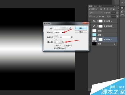Screen dimensions: 125x95
Task: Click 取消 (Cancel) in the Gradient Fill dialog
Action: 81,32
